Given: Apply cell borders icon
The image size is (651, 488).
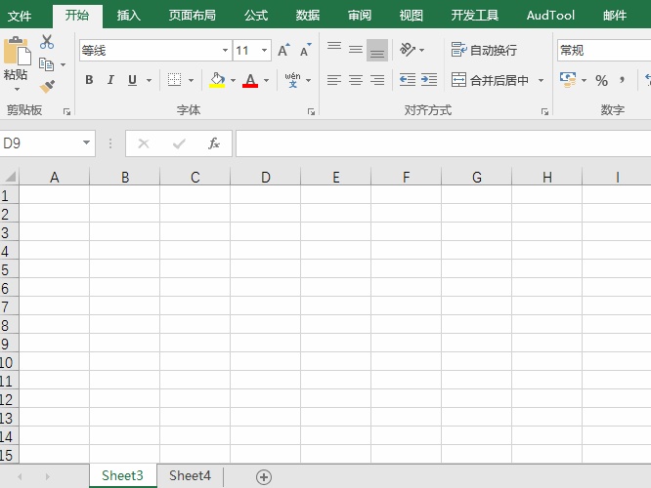Looking at the screenshot, I should [174, 80].
